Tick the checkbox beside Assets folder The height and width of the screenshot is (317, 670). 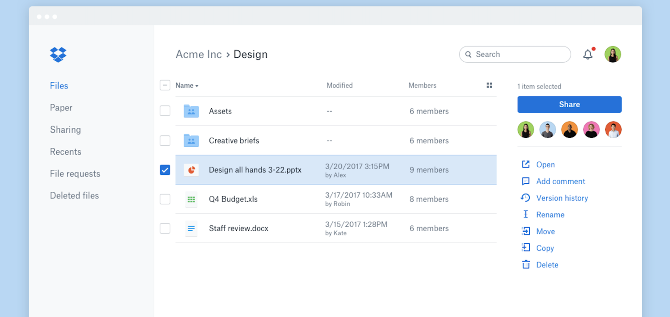click(x=165, y=111)
